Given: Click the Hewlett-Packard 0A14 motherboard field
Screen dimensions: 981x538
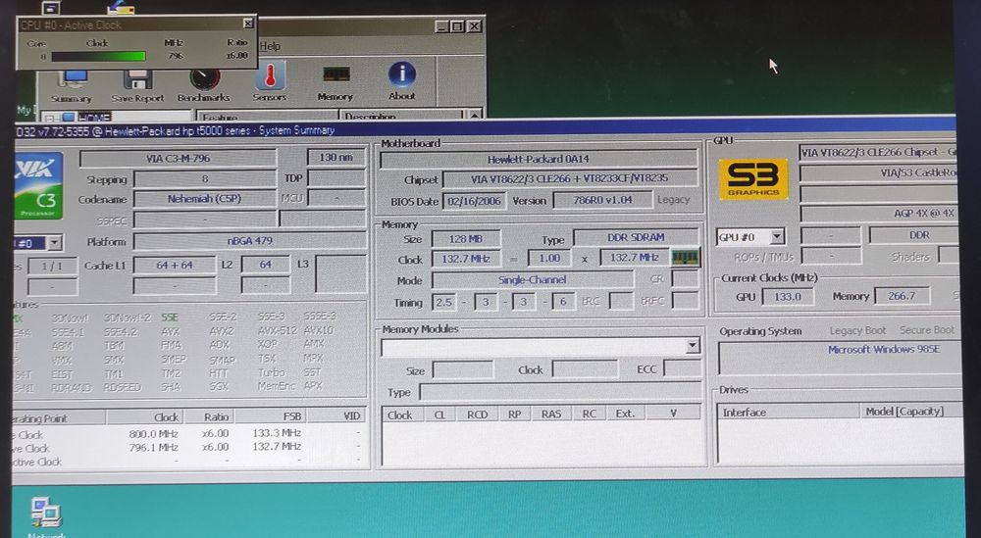Looking at the screenshot, I should (538, 160).
